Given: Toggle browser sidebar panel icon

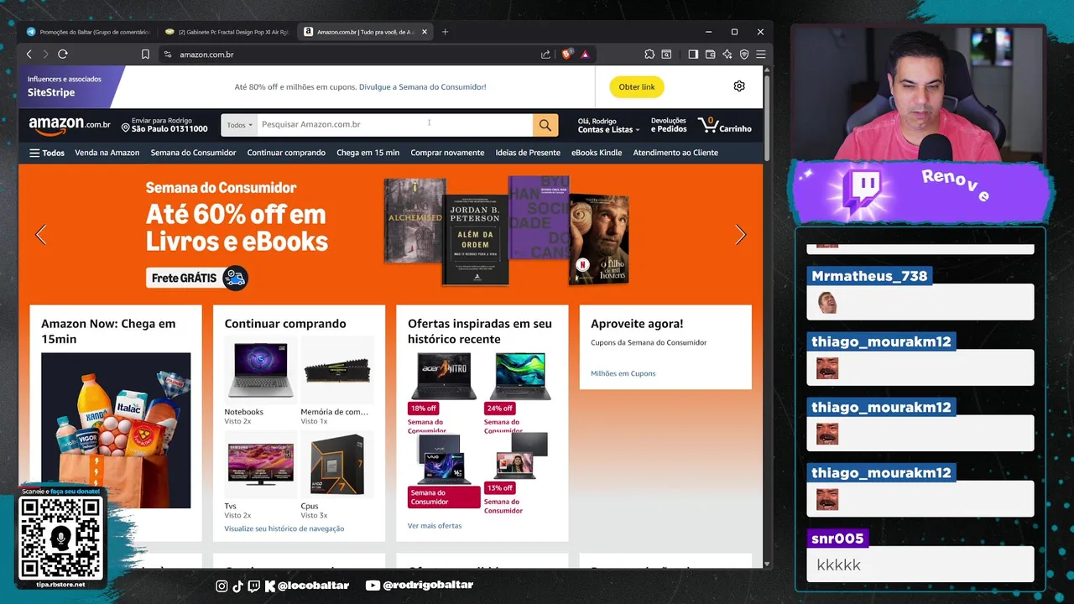Looking at the screenshot, I should [x=693, y=55].
